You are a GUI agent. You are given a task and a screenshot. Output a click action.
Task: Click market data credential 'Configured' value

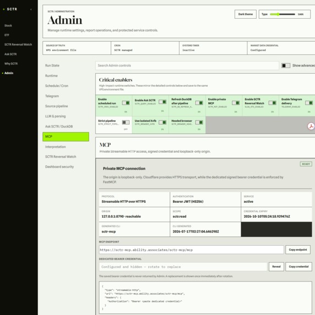(x=258, y=50)
